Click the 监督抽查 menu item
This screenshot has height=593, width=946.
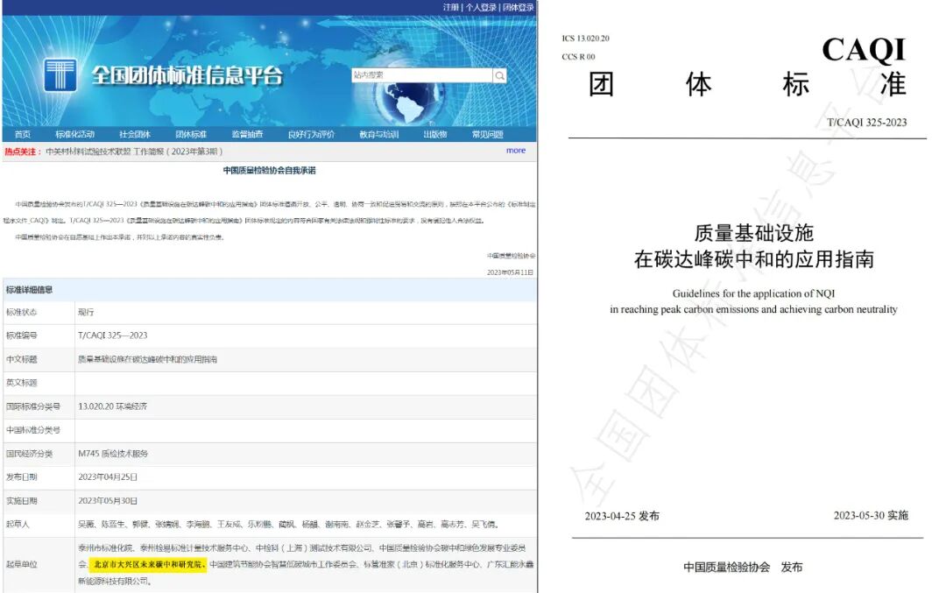pyautogui.click(x=246, y=134)
